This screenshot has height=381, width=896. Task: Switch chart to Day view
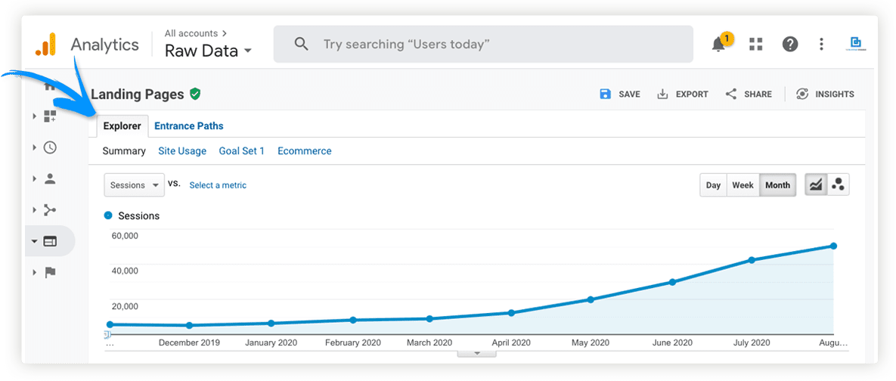coord(713,185)
